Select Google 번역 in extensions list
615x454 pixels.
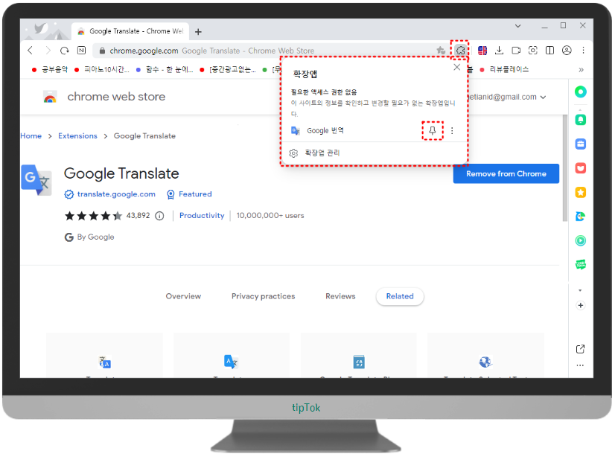click(325, 130)
